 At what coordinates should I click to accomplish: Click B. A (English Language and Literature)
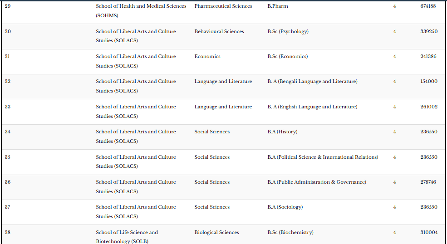coord(312,107)
